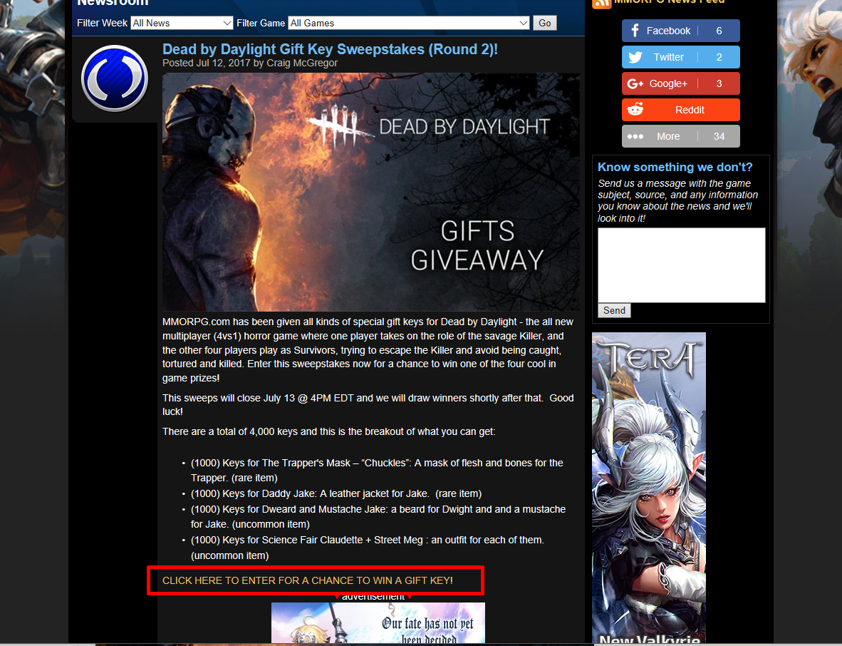The image size is (842, 646).
Task: Click the 'total of 4,000 keys' paragraph
Action: tap(328, 431)
